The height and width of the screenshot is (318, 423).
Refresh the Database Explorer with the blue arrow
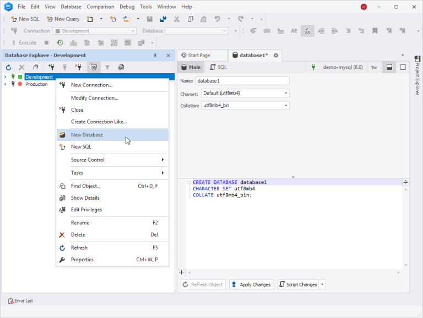click(x=8, y=67)
